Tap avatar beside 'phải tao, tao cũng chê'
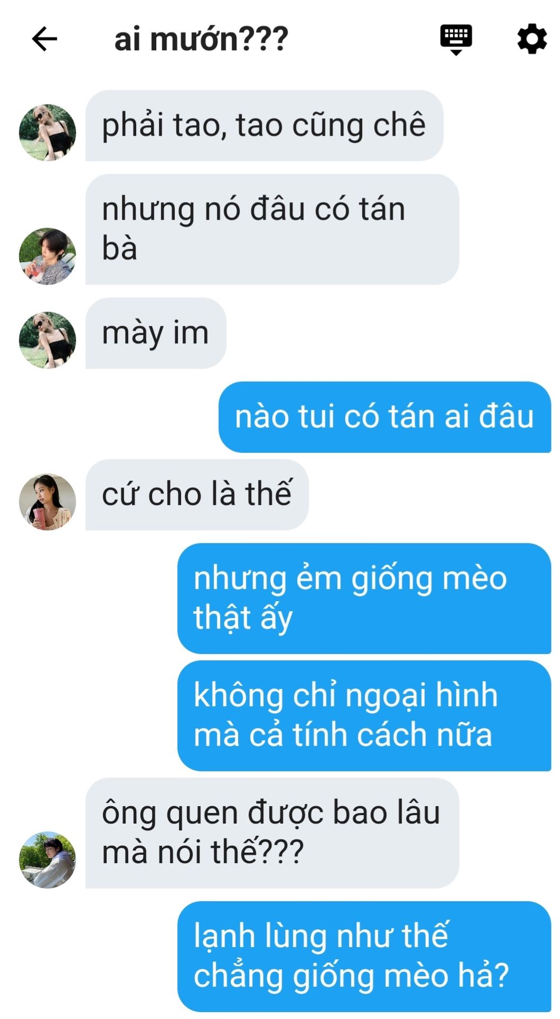 [x=48, y=132]
